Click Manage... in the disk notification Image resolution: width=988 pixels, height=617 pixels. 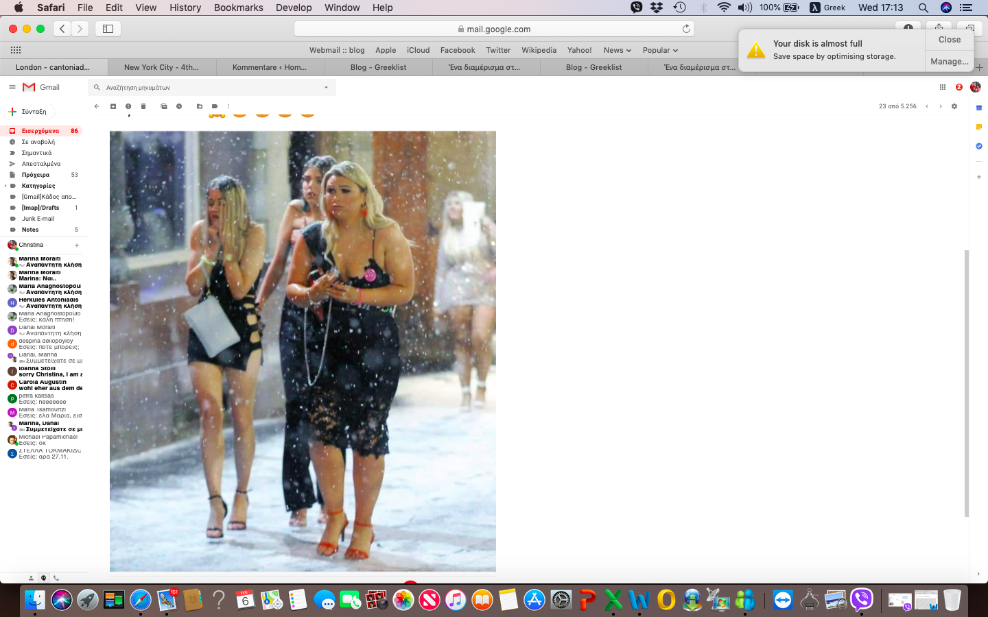click(x=949, y=61)
